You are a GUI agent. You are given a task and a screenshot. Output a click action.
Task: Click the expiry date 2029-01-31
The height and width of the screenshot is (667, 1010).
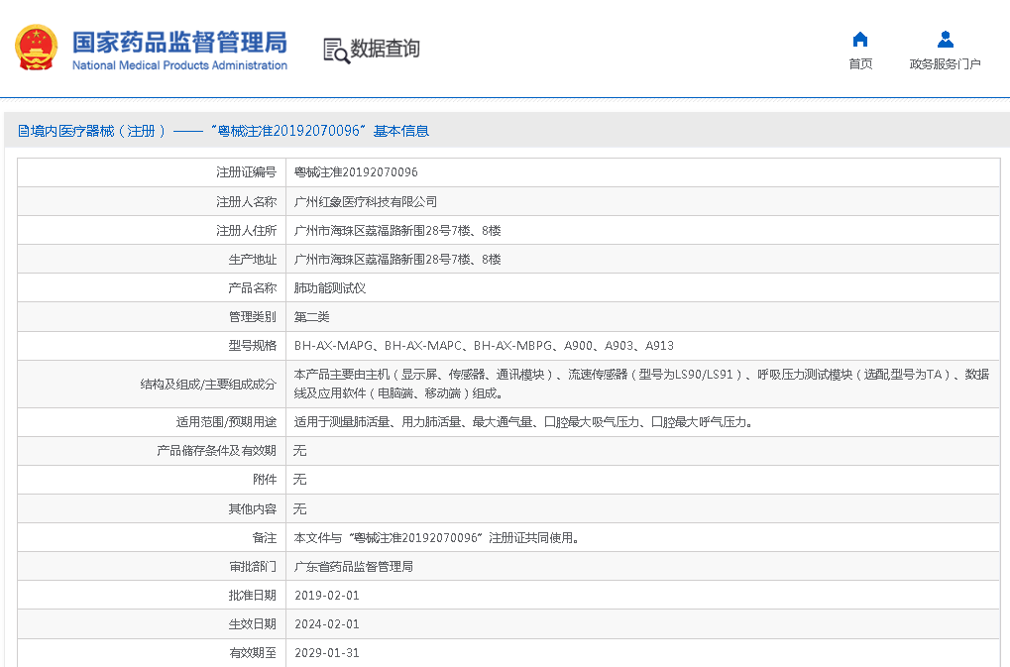pos(326,653)
